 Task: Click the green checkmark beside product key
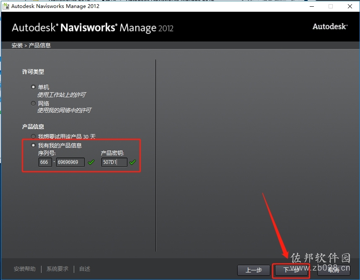click(133, 162)
